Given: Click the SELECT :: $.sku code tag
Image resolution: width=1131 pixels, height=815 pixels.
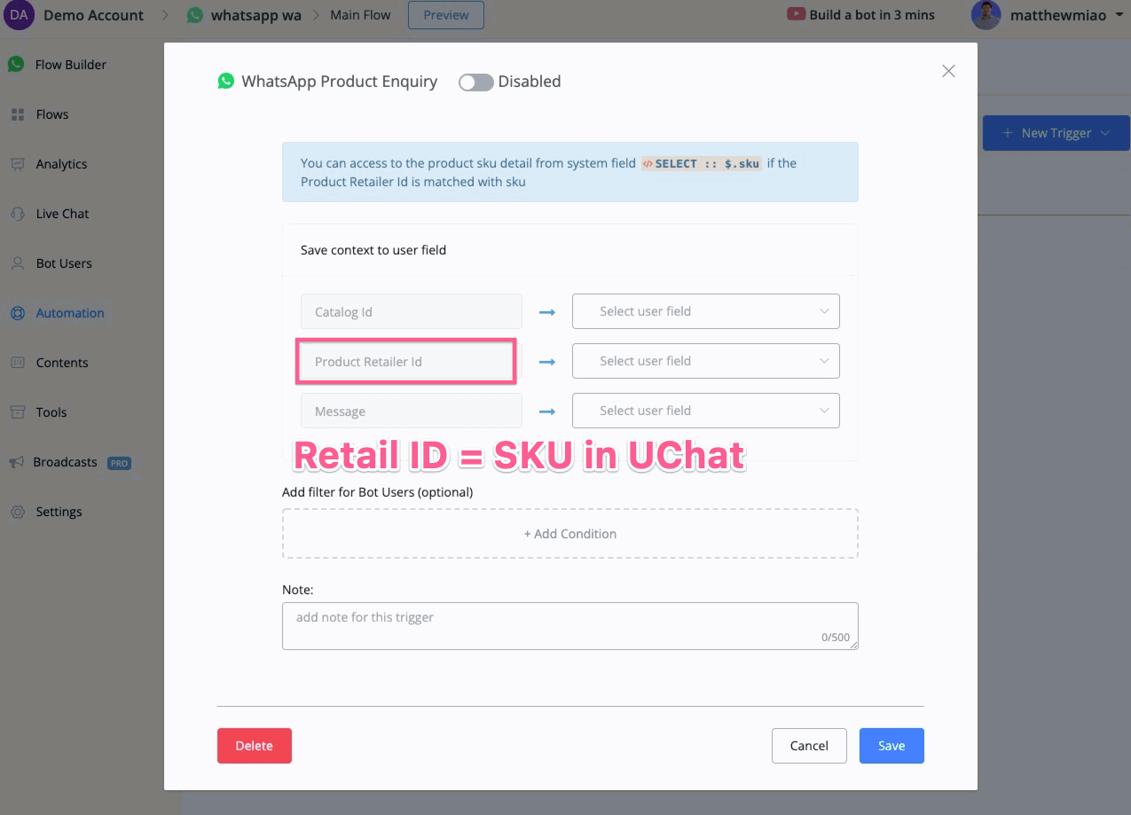Looking at the screenshot, I should click(701, 163).
